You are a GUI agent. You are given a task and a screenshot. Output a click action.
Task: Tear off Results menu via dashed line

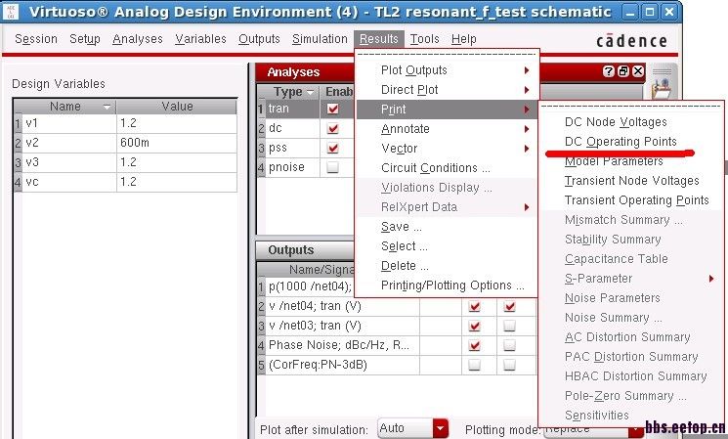click(x=447, y=55)
